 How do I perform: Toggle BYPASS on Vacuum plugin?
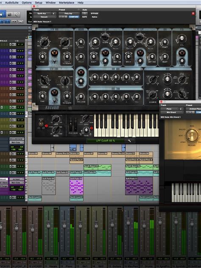95,13
